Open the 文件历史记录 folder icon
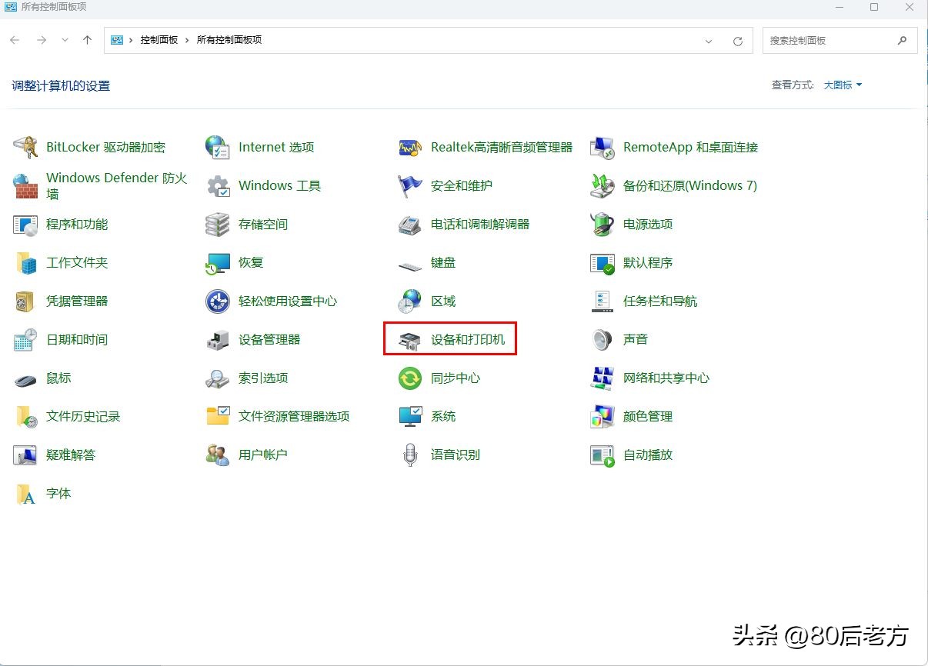 (25, 416)
